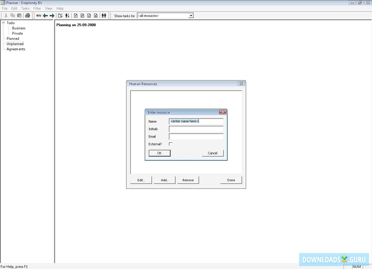Open Human Resources via the people icon

(104, 16)
